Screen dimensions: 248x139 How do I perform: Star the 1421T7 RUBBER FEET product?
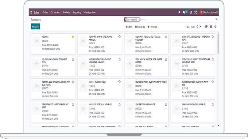click(x=119, y=82)
